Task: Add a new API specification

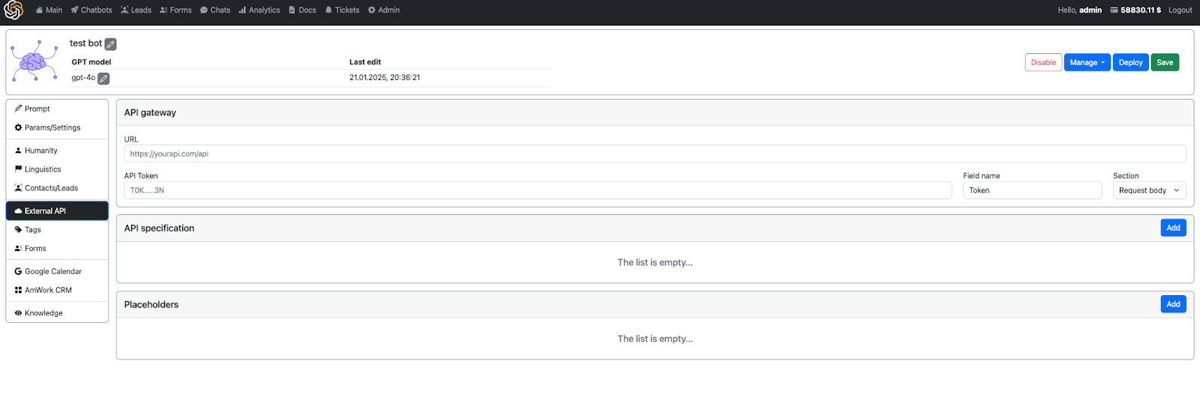Action: pos(1173,228)
